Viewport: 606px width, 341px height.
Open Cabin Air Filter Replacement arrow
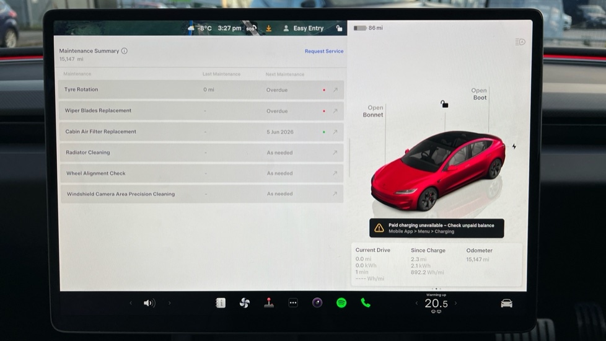pyautogui.click(x=335, y=132)
